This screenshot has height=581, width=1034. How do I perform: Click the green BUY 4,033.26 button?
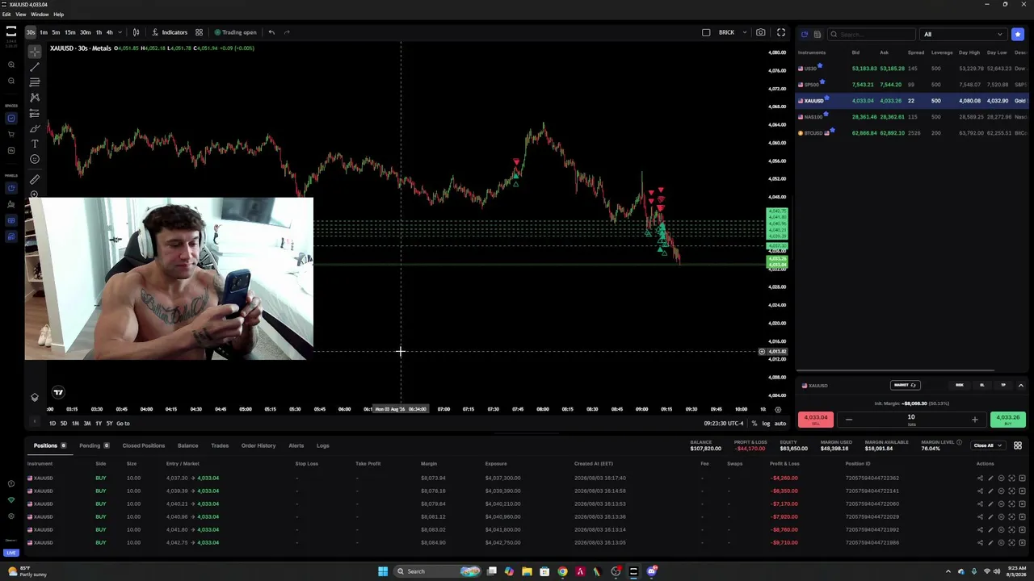pos(1008,420)
